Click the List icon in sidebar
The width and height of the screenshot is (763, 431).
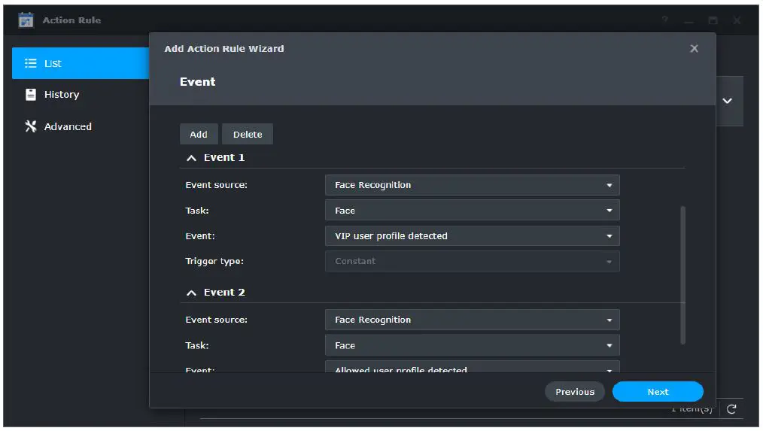(31, 63)
